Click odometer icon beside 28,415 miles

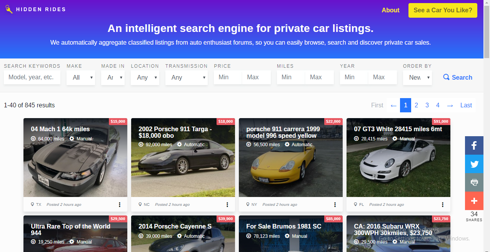(x=357, y=139)
